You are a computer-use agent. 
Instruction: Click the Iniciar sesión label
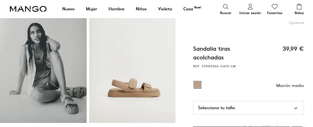pyautogui.click(x=250, y=13)
